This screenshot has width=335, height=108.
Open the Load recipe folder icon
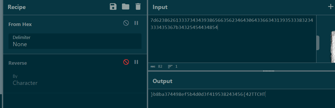tap(126, 7)
